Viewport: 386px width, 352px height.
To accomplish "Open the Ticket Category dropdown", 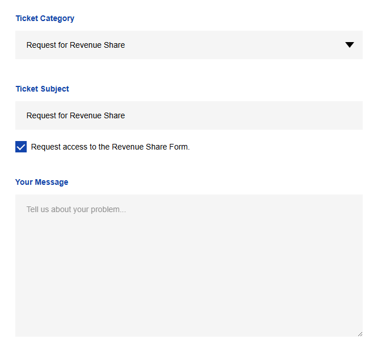I will click(188, 45).
